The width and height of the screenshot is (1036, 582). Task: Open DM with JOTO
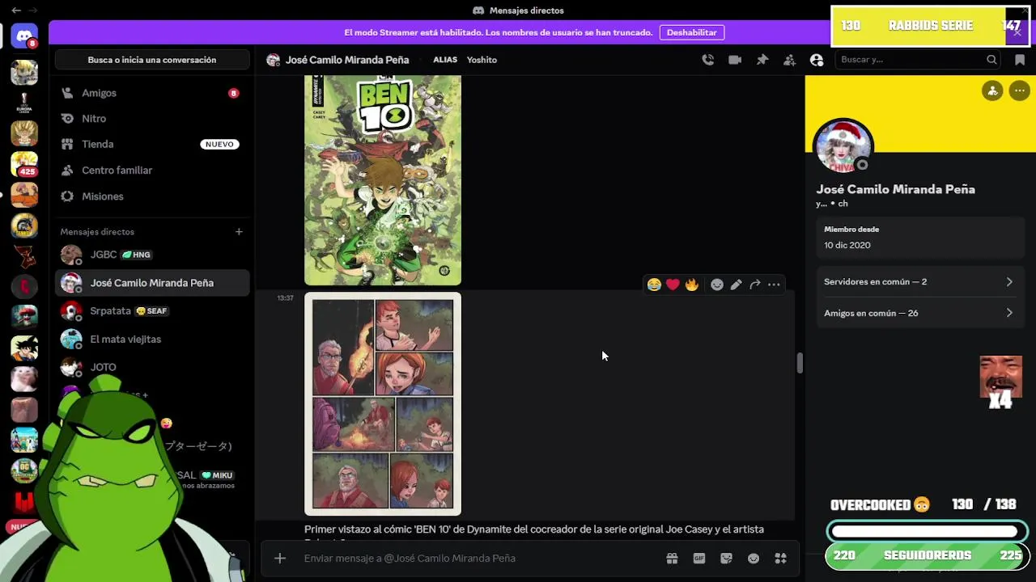152,367
